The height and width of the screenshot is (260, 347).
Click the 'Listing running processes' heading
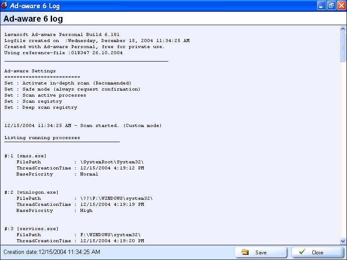tap(42, 138)
